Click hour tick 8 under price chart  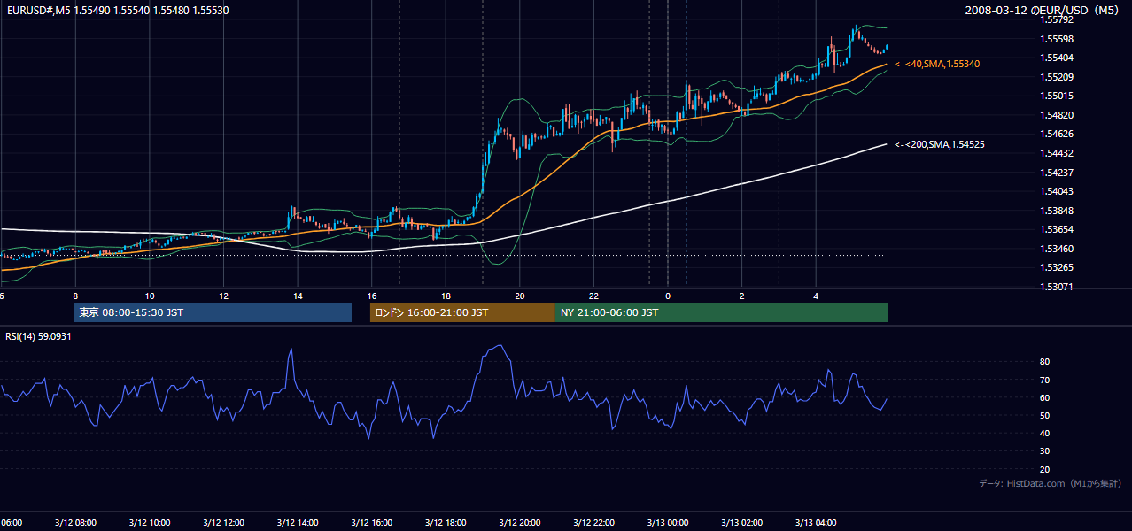[x=75, y=296]
